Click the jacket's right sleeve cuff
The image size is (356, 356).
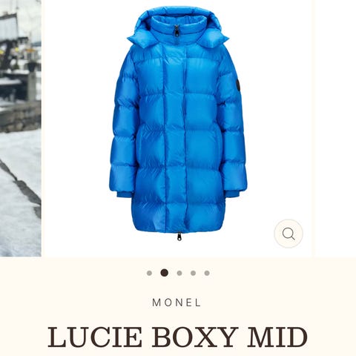pyautogui.click(x=232, y=194)
